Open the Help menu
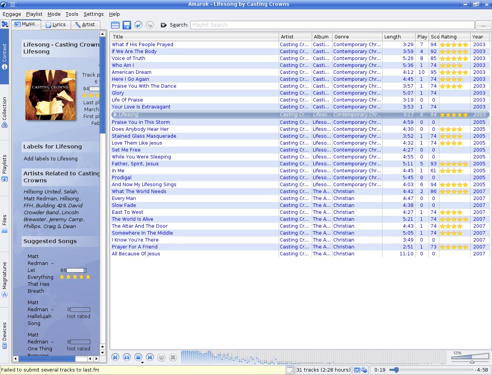This screenshot has width=492, height=375. pyautogui.click(x=115, y=14)
